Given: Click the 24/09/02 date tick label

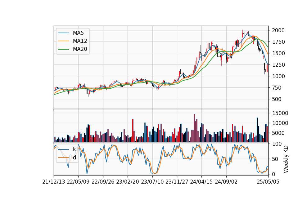Looking at the screenshot, I should [x=226, y=182].
